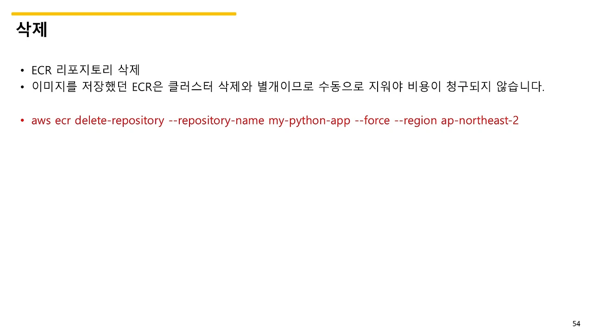Click the bullet marker before ECR 리포지토리
Image resolution: width=593 pixels, height=333 pixels.
22,69
